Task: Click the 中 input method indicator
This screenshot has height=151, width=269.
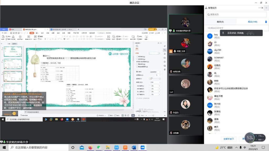Action: pyautogui.click(x=245, y=148)
